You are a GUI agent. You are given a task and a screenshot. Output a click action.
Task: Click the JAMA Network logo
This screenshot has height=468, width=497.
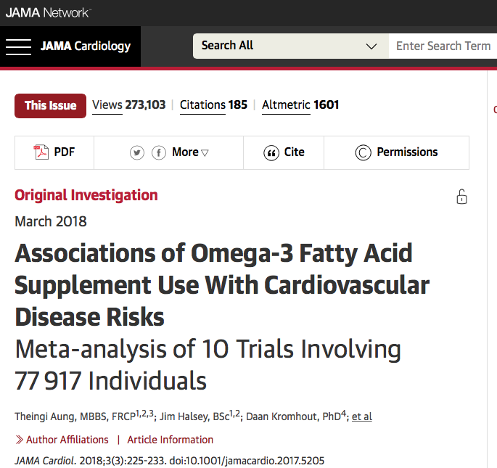[x=48, y=12]
